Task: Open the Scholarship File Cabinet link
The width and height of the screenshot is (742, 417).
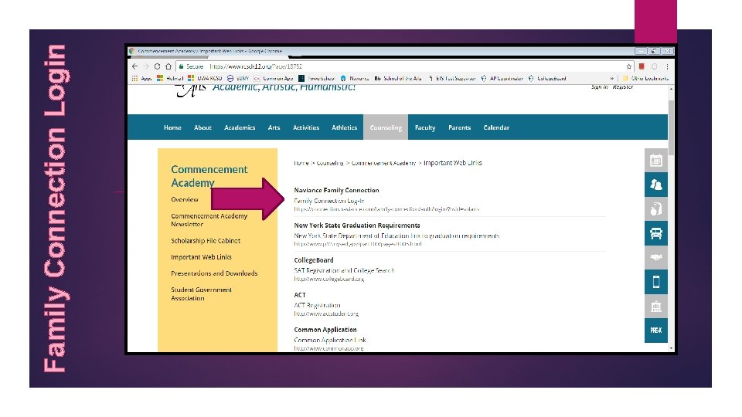Action: pos(206,241)
